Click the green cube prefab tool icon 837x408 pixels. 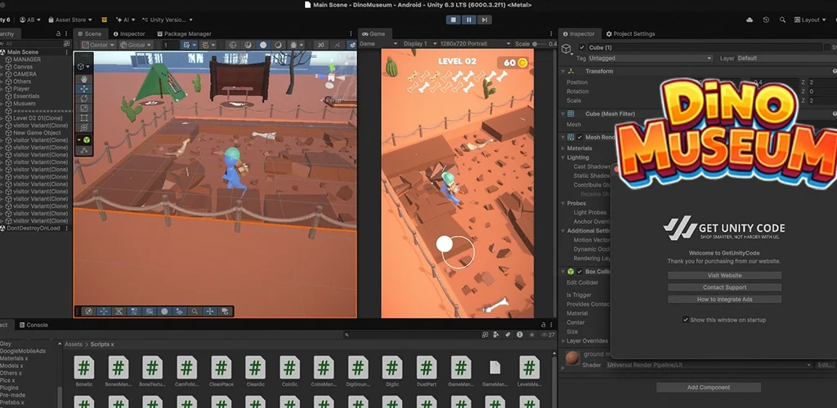point(87,140)
